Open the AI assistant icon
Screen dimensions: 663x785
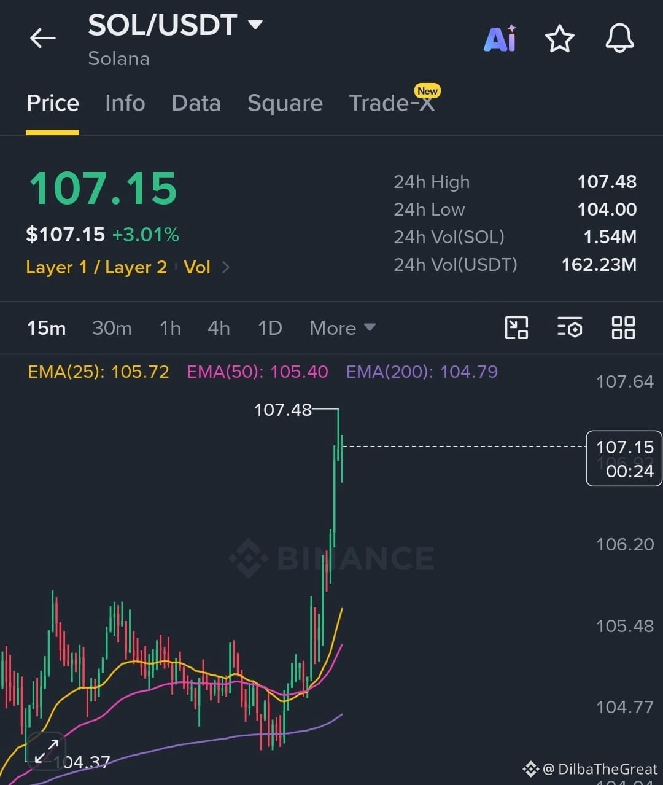coord(500,39)
